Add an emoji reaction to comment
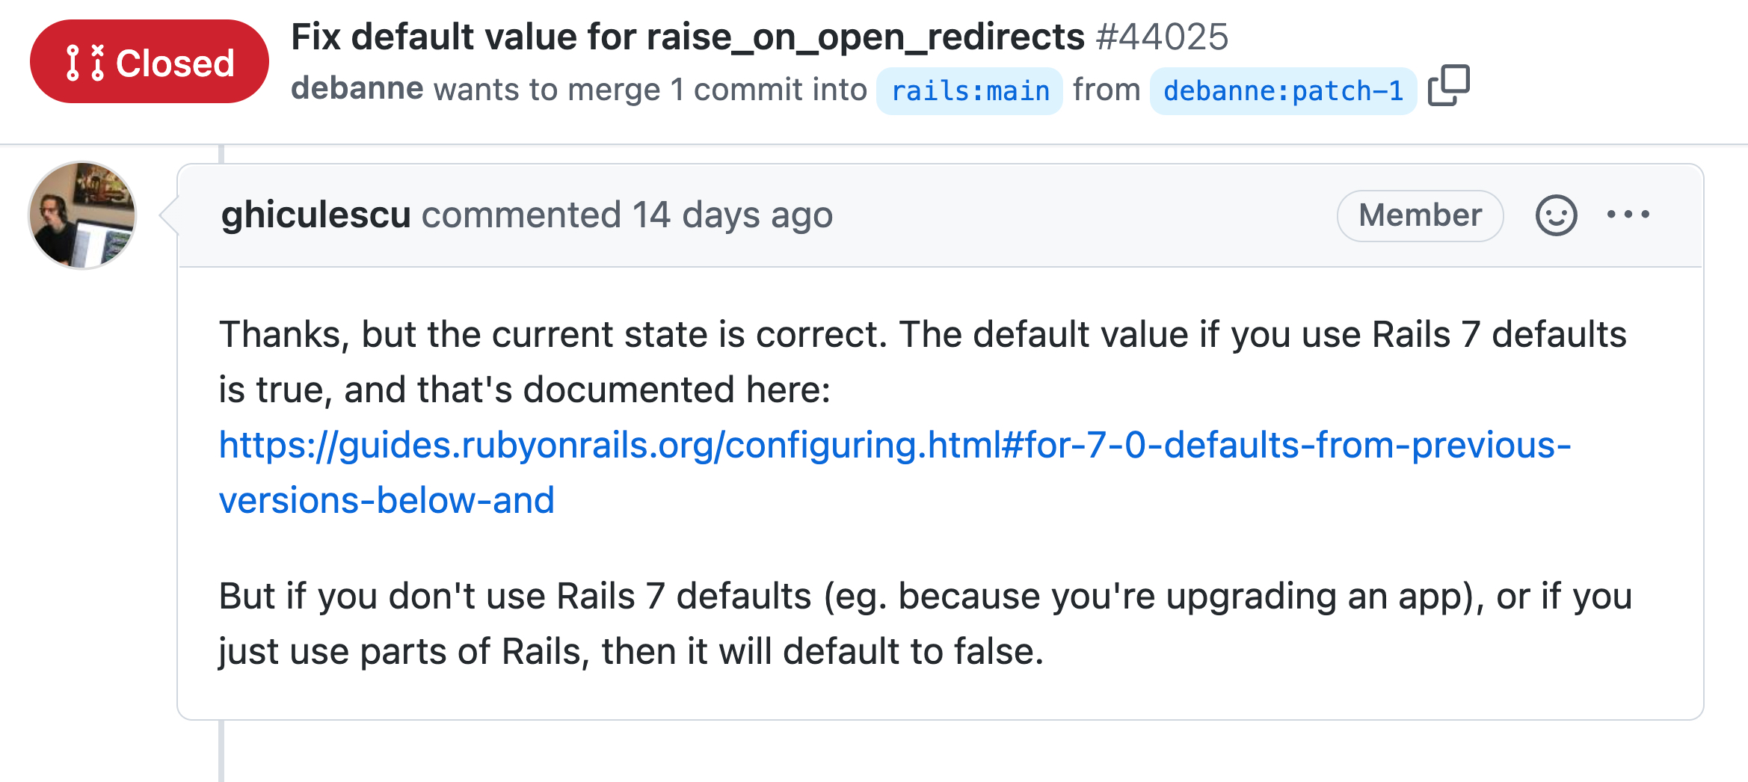 pyautogui.click(x=1556, y=215)
